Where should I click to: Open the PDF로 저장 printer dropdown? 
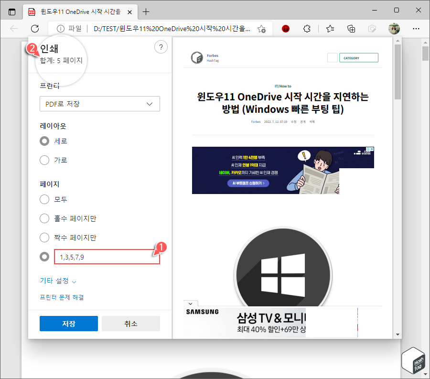(x=99, y=104)
